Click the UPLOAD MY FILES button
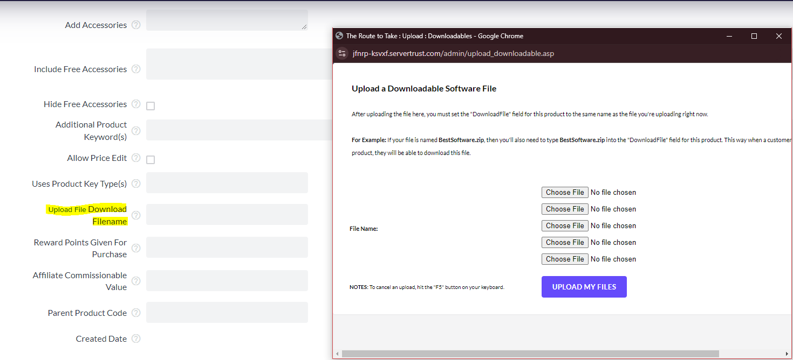This screenshot has width=793, height=360. pyautogui.click(x=584, y=286)
